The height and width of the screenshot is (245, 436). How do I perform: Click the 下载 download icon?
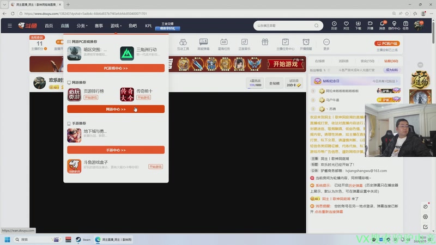[x=358, y=26]
